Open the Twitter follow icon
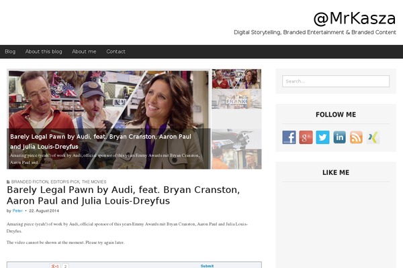The image size is (403, 268). pyautogui.click(x=322, y=137)
